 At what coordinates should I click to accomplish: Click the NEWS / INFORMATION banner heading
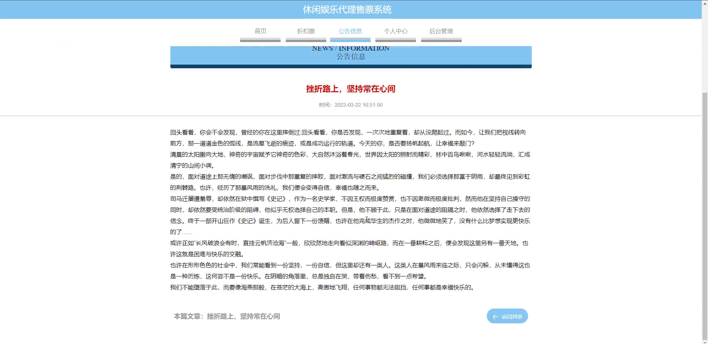point(351,48)
